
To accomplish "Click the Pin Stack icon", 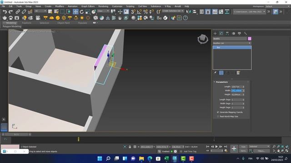I will point(215,73).
